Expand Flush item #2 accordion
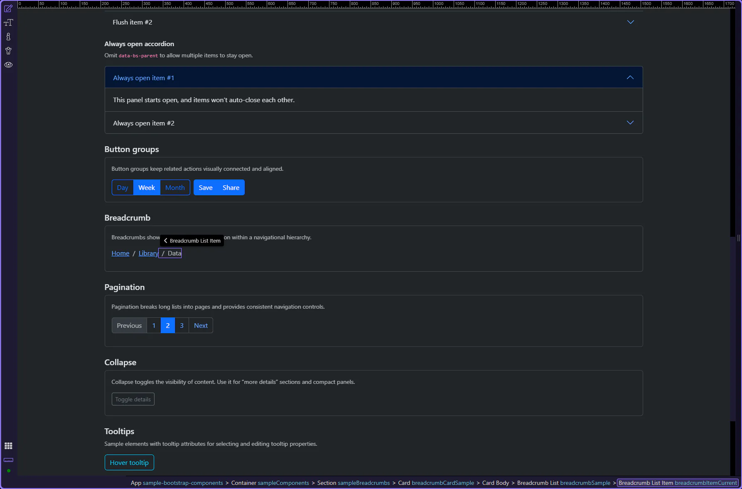 point(630,22)
